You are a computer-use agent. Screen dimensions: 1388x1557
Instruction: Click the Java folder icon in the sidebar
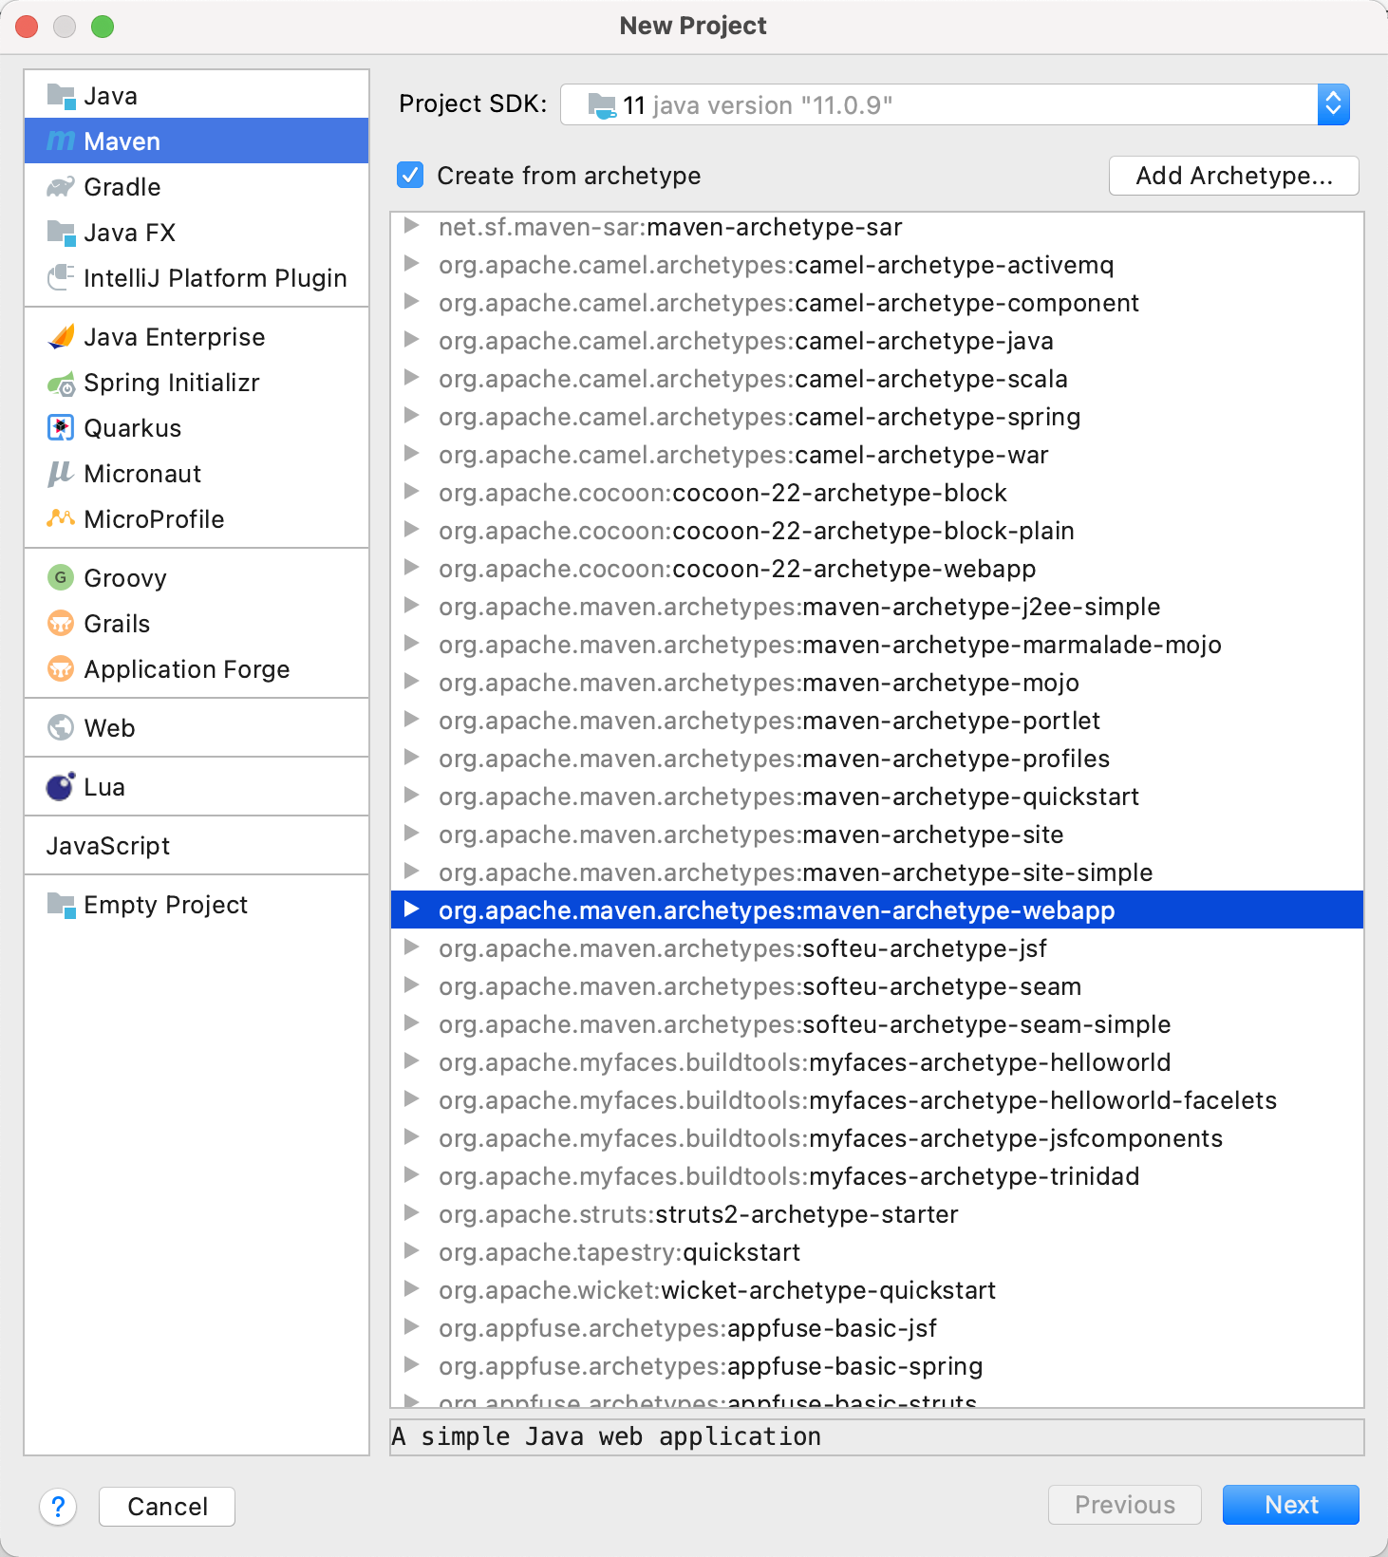coord(61,96)
